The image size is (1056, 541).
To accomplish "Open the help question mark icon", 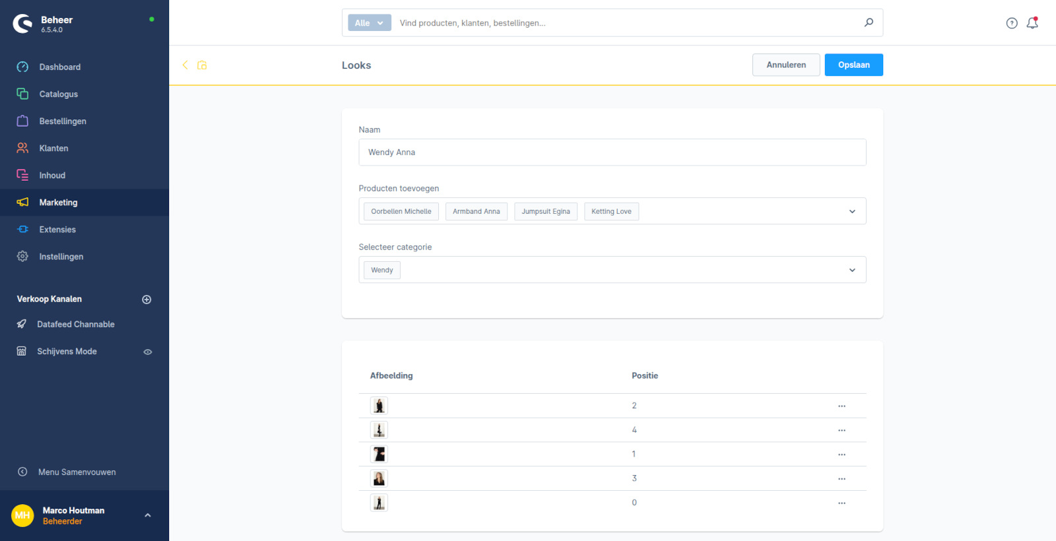I will (1011, 23).
